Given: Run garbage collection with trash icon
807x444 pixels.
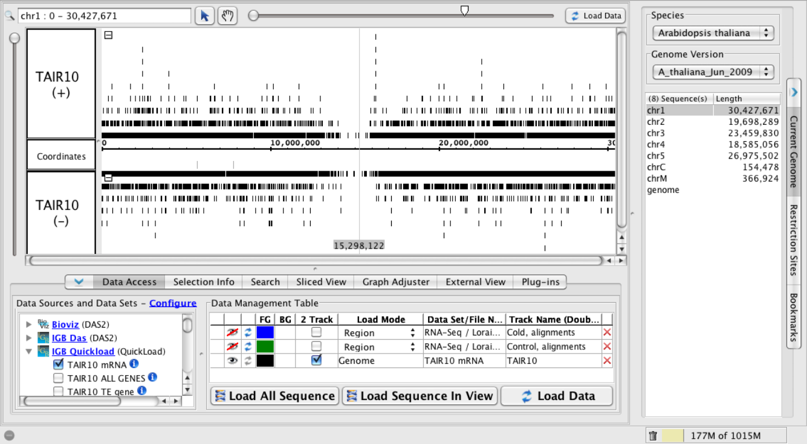Looking at the screenshot, I should pyautogui.click(x=653, y=436).
